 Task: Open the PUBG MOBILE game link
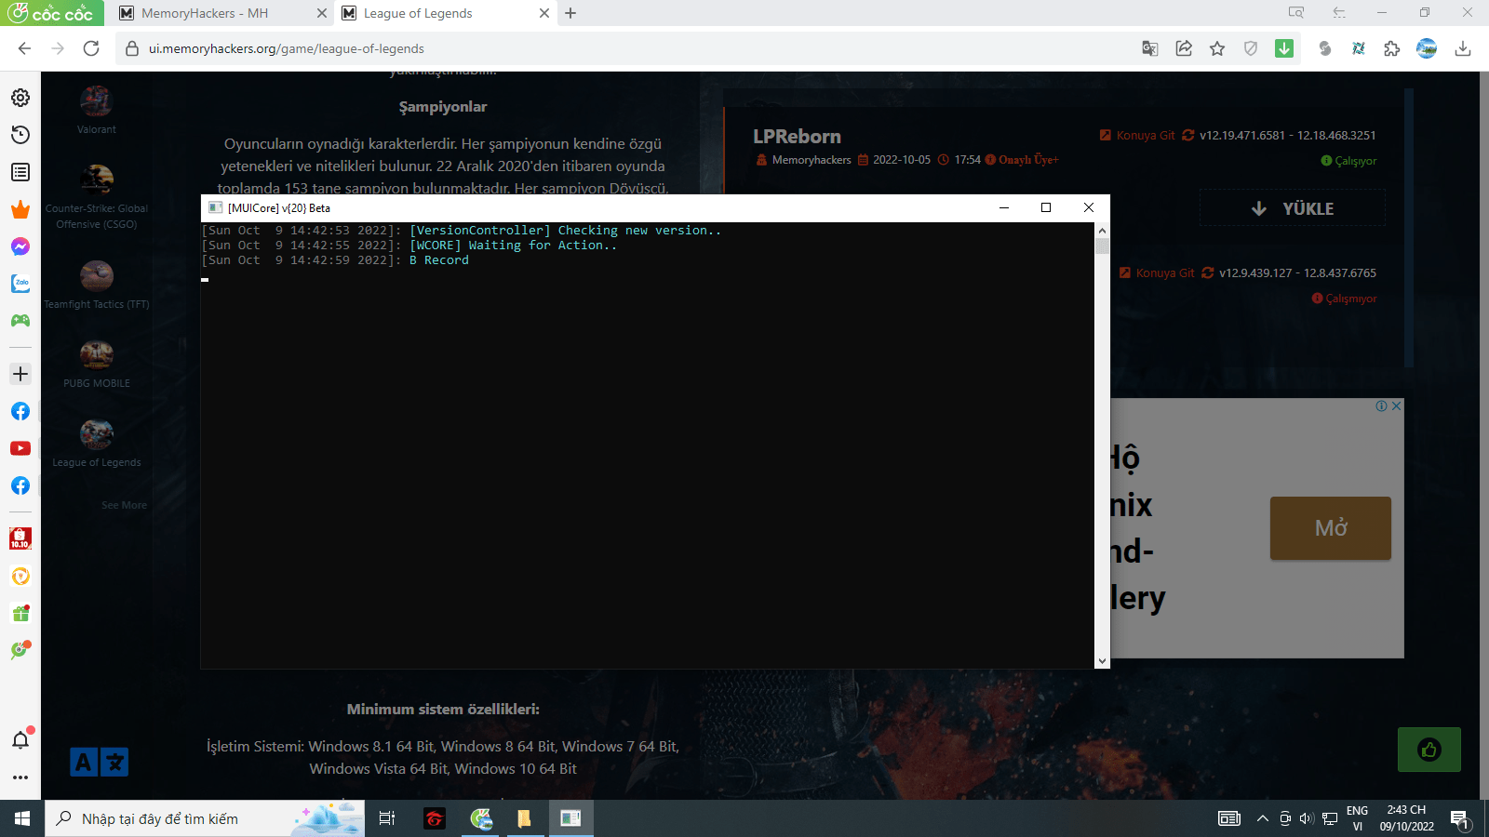(x=97, y=364)
